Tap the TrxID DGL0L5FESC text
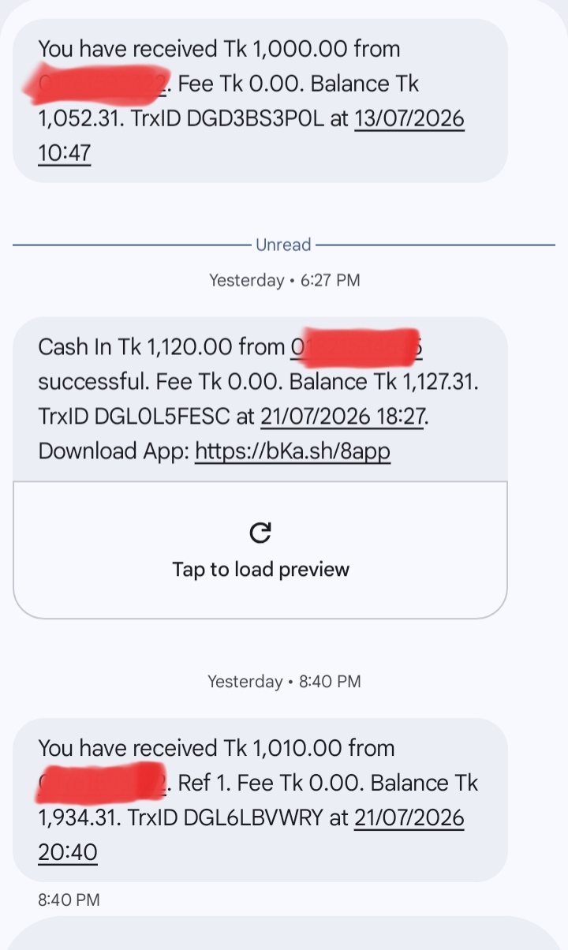Viewport: 568px width, 950px height. click(x=134, y=417)
